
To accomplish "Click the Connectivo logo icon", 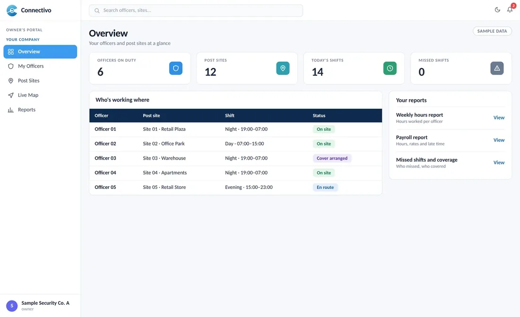I will pyautogui.click(x=12, y=10).
